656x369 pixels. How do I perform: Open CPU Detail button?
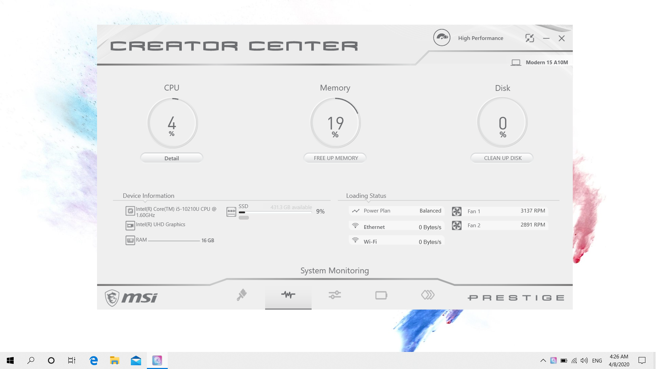(172, 158)
